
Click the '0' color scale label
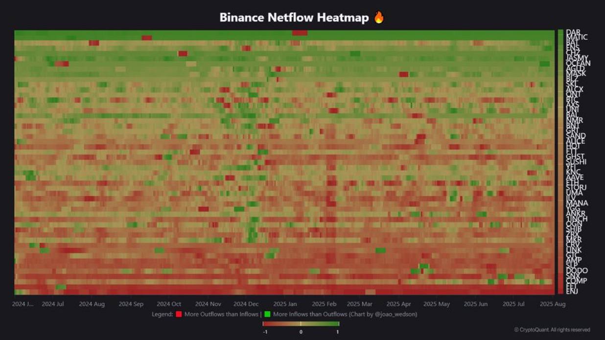pos(301,332)
